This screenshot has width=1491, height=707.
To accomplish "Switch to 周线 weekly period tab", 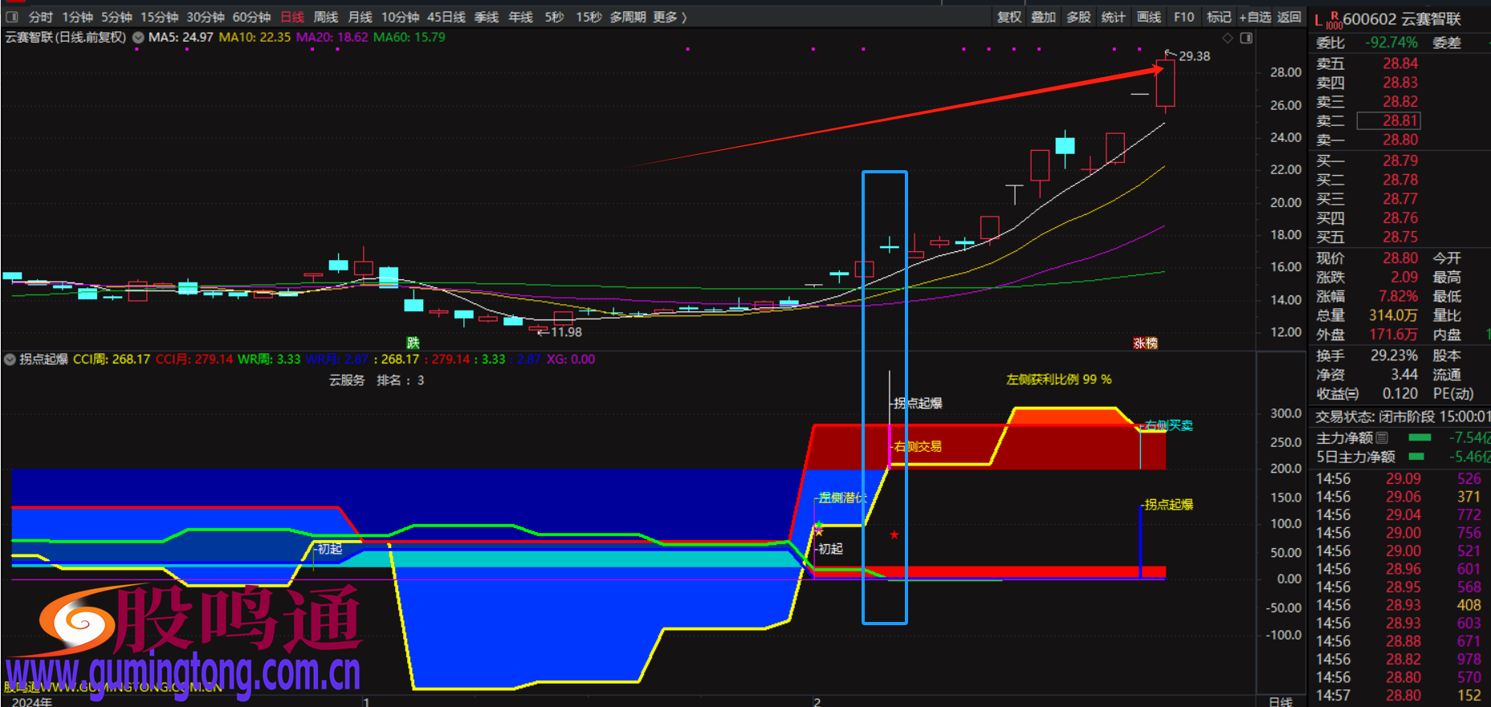I will click(x=325, y=17).
